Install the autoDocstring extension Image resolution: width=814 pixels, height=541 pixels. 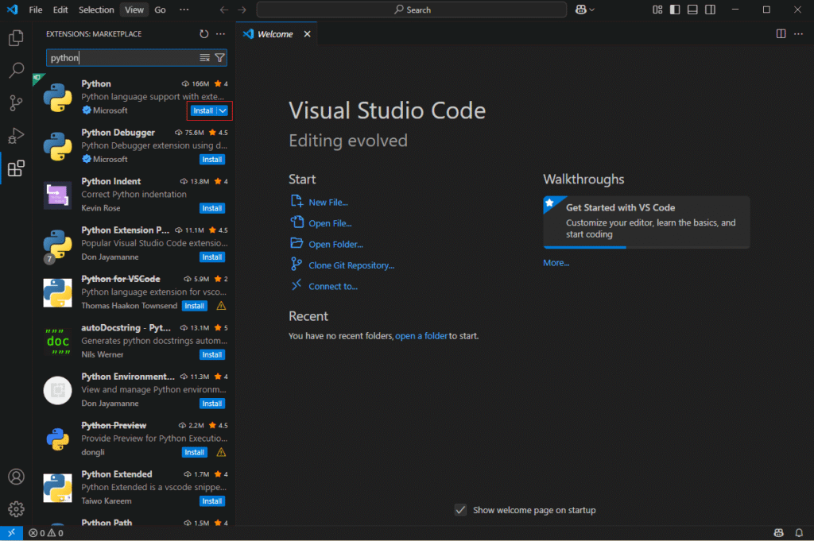pos(211,355)
